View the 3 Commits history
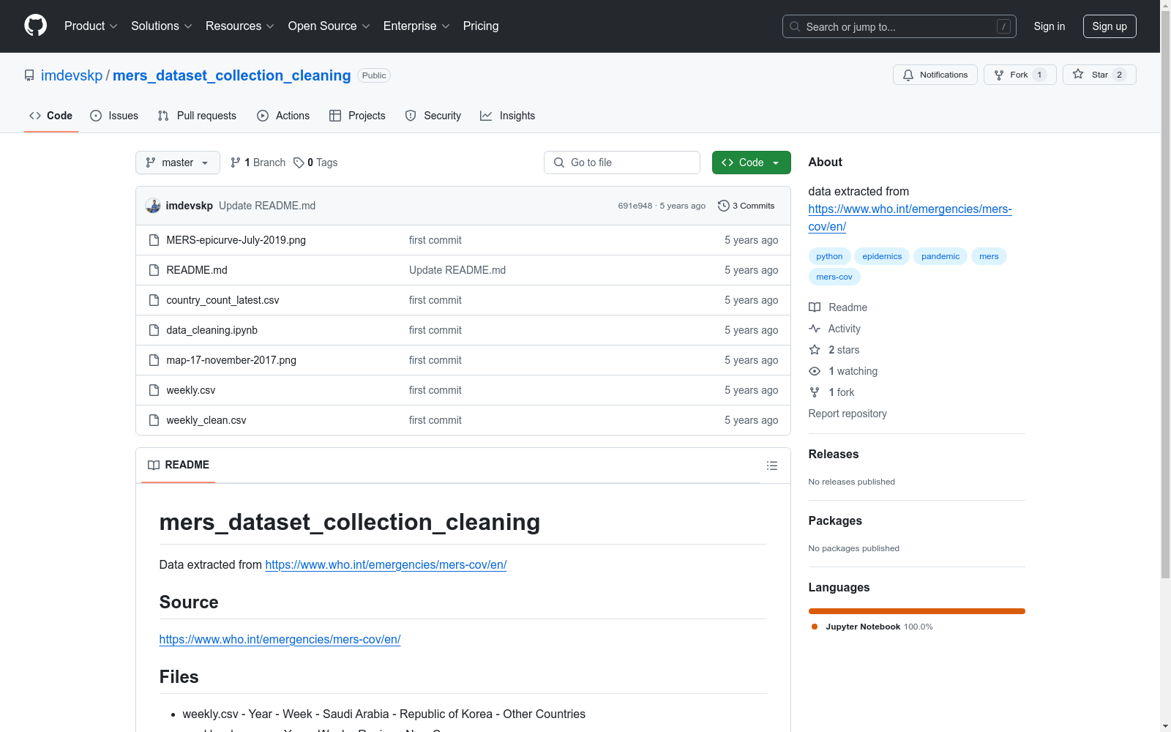Screen dimensions: 1171x732 747,206
